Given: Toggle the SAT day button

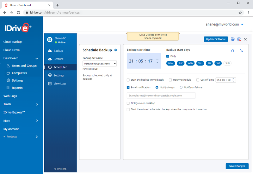Looking at the screenshot, I should coord(218,63).
